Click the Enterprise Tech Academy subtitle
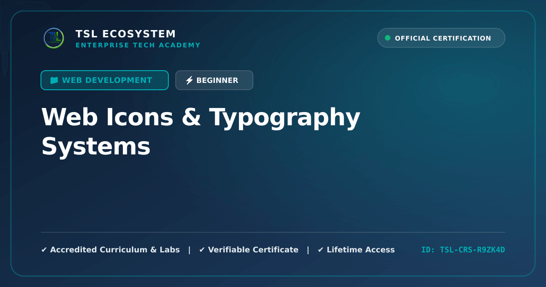The height and width of the screenshot is (287, 546). 138,45
